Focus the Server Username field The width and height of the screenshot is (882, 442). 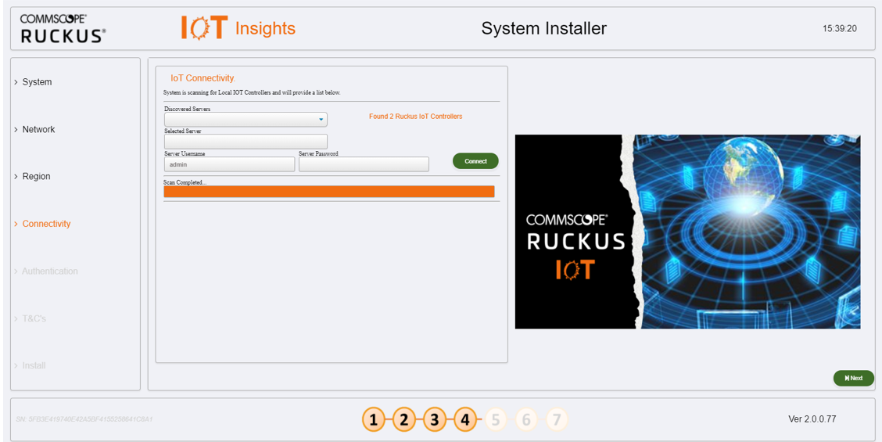pos(230,164)
